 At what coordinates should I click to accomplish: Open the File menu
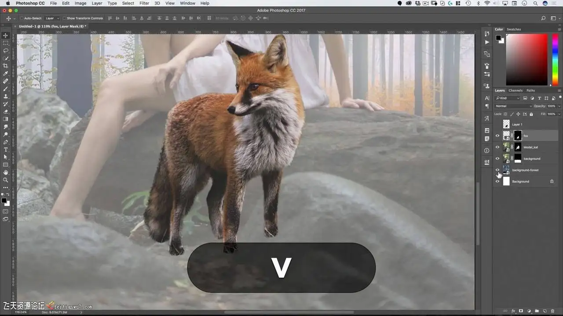[53, 3]
